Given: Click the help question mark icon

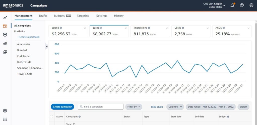Looking at the screenshot, I should tap(242, 5).
